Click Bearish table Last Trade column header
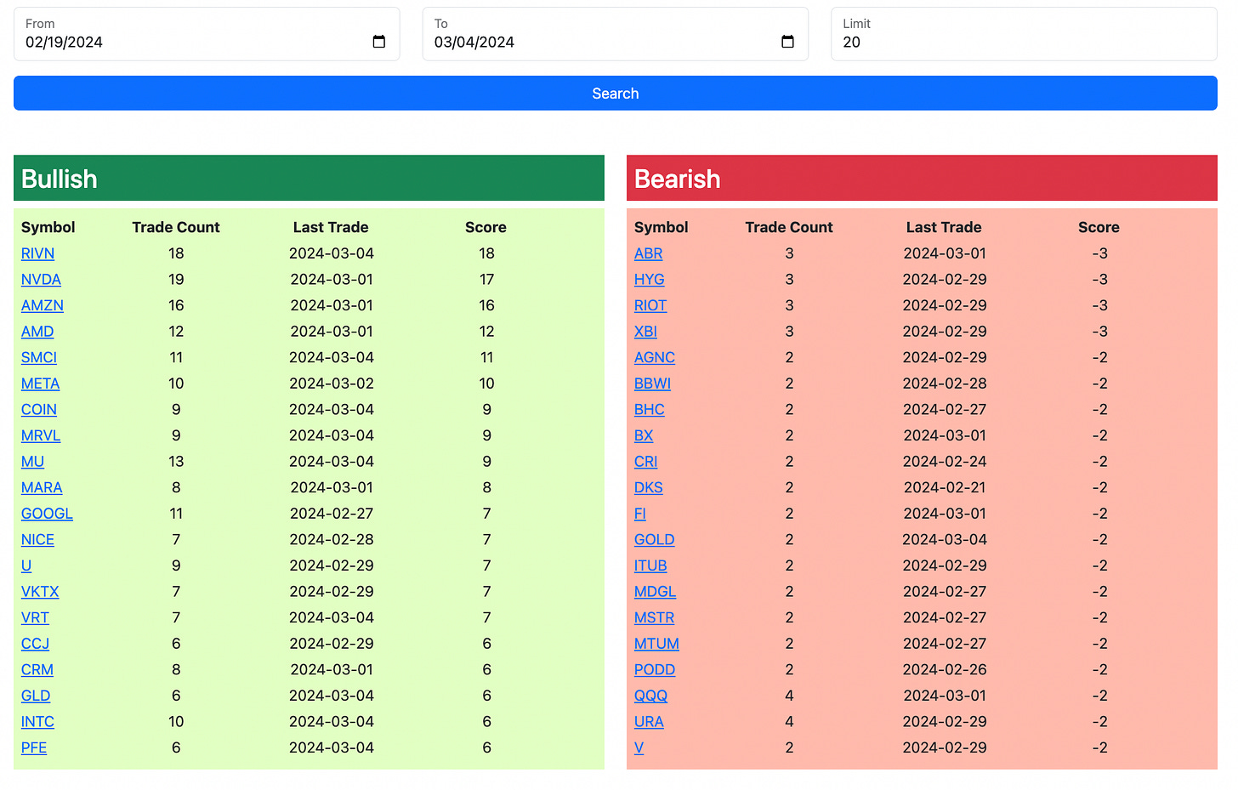 coord(944,227)
